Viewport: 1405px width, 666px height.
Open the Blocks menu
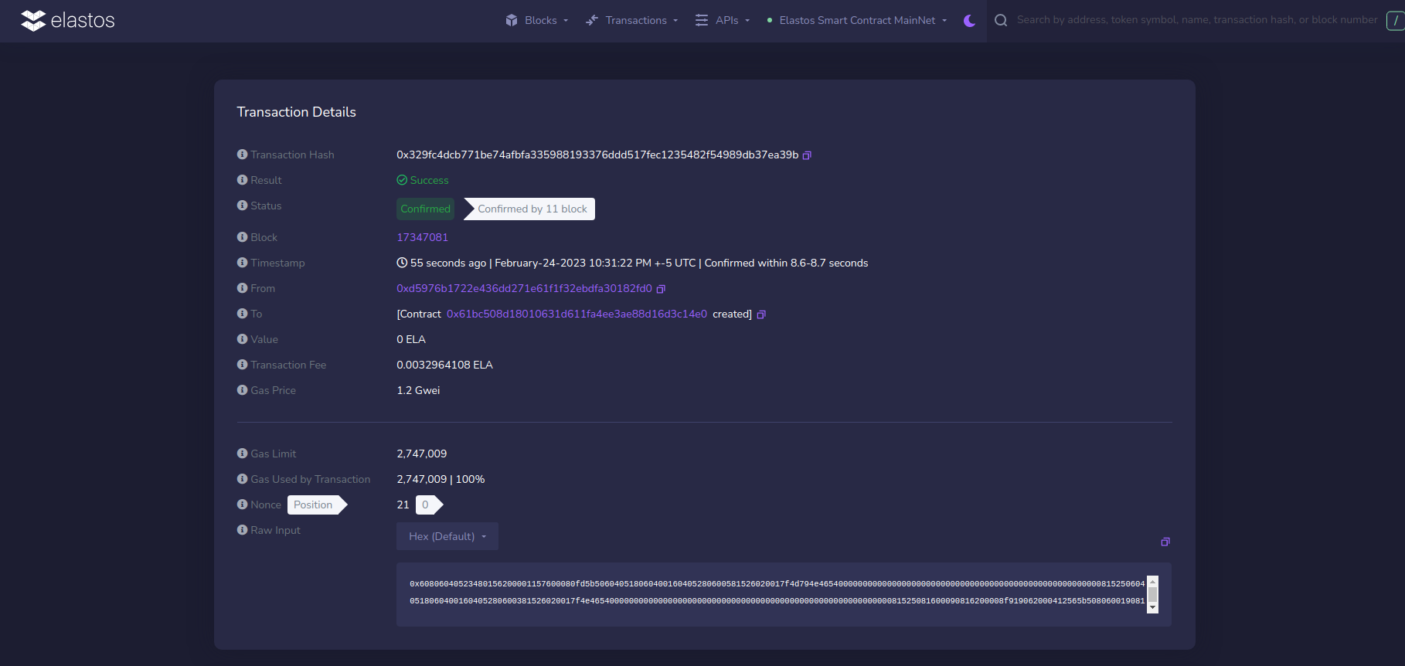click(x=537, y=21)
